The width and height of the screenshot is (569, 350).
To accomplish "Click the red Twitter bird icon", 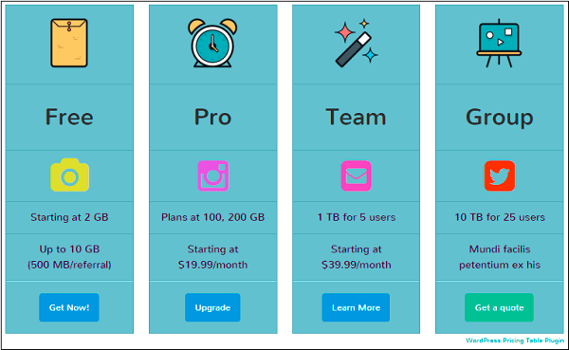I will 500,175.
